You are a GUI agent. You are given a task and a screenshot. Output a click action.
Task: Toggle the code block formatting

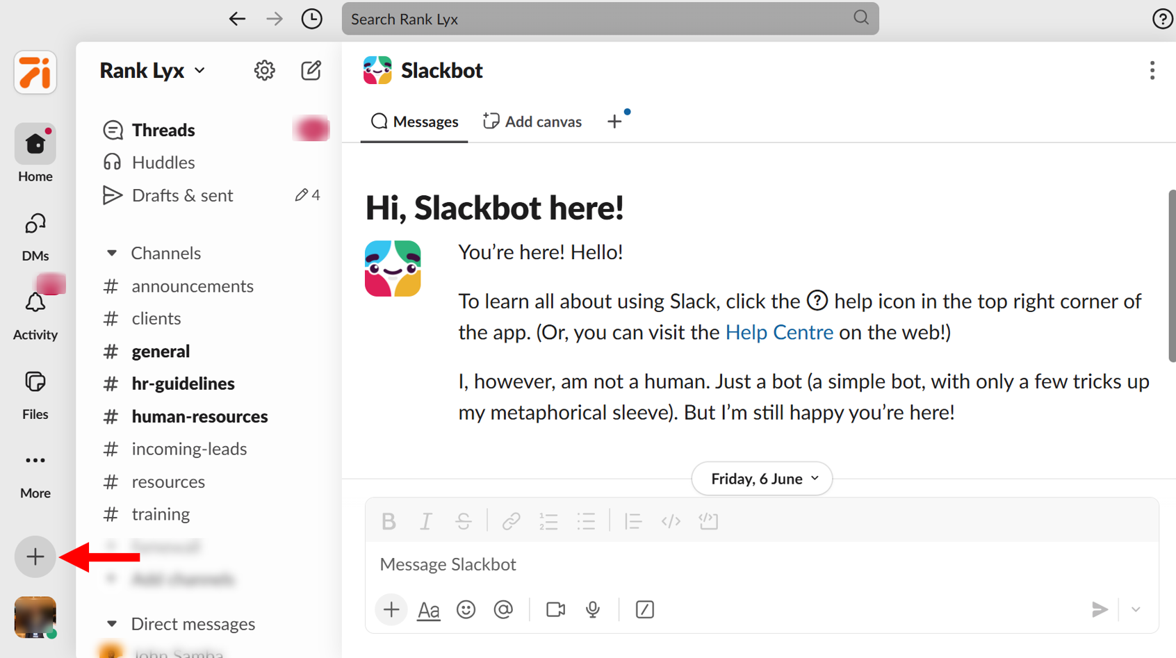click(708, 520)
